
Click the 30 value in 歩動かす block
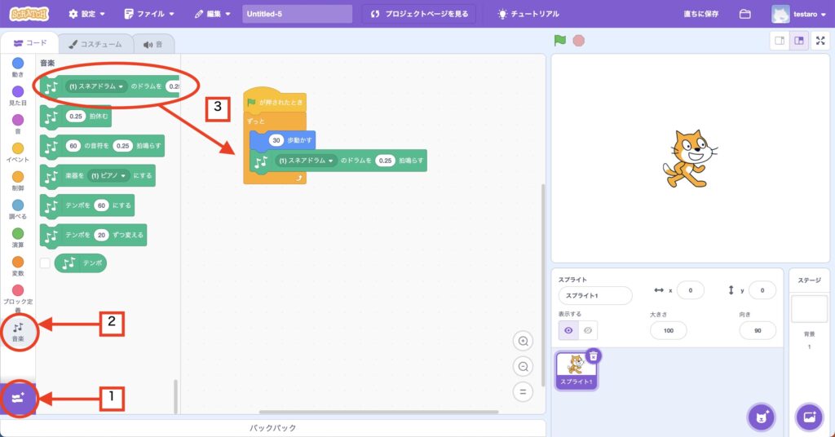pos(276,140)
